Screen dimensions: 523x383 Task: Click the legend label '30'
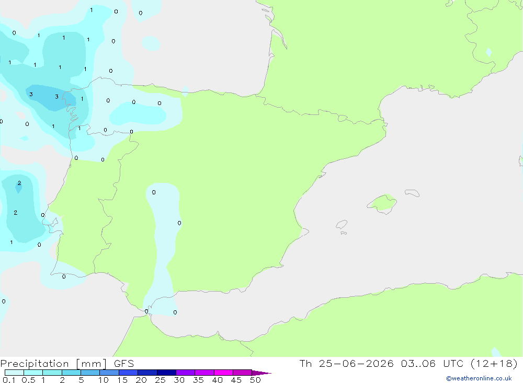179,380
